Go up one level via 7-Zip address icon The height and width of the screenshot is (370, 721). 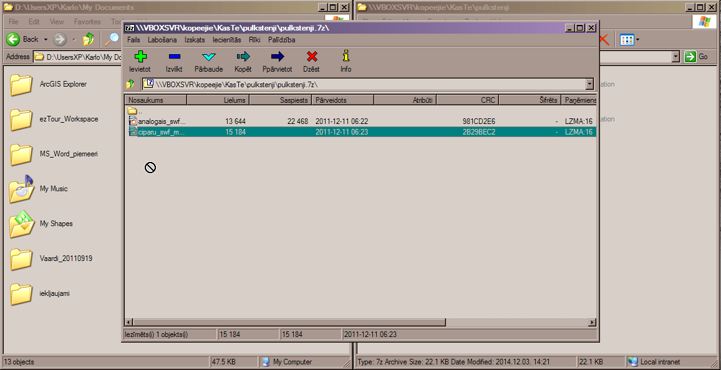point(130,84)
